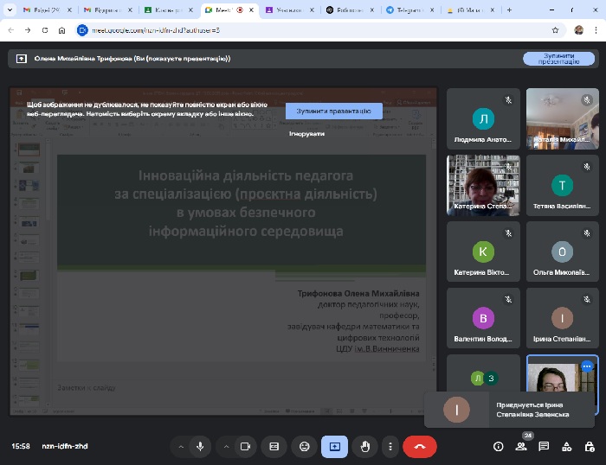
Task: Click the Ігнорувати link
Action: (306, 134)
